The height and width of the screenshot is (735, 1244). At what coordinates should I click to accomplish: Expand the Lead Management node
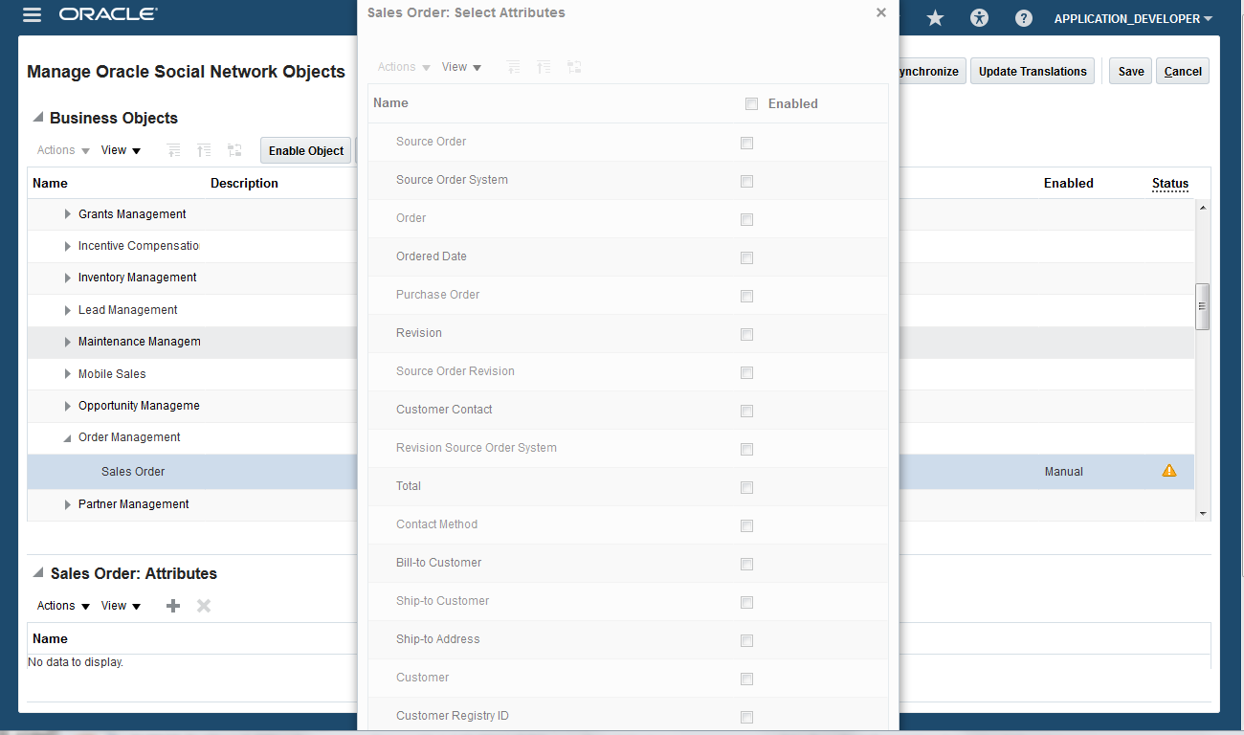tap(68, 310)
